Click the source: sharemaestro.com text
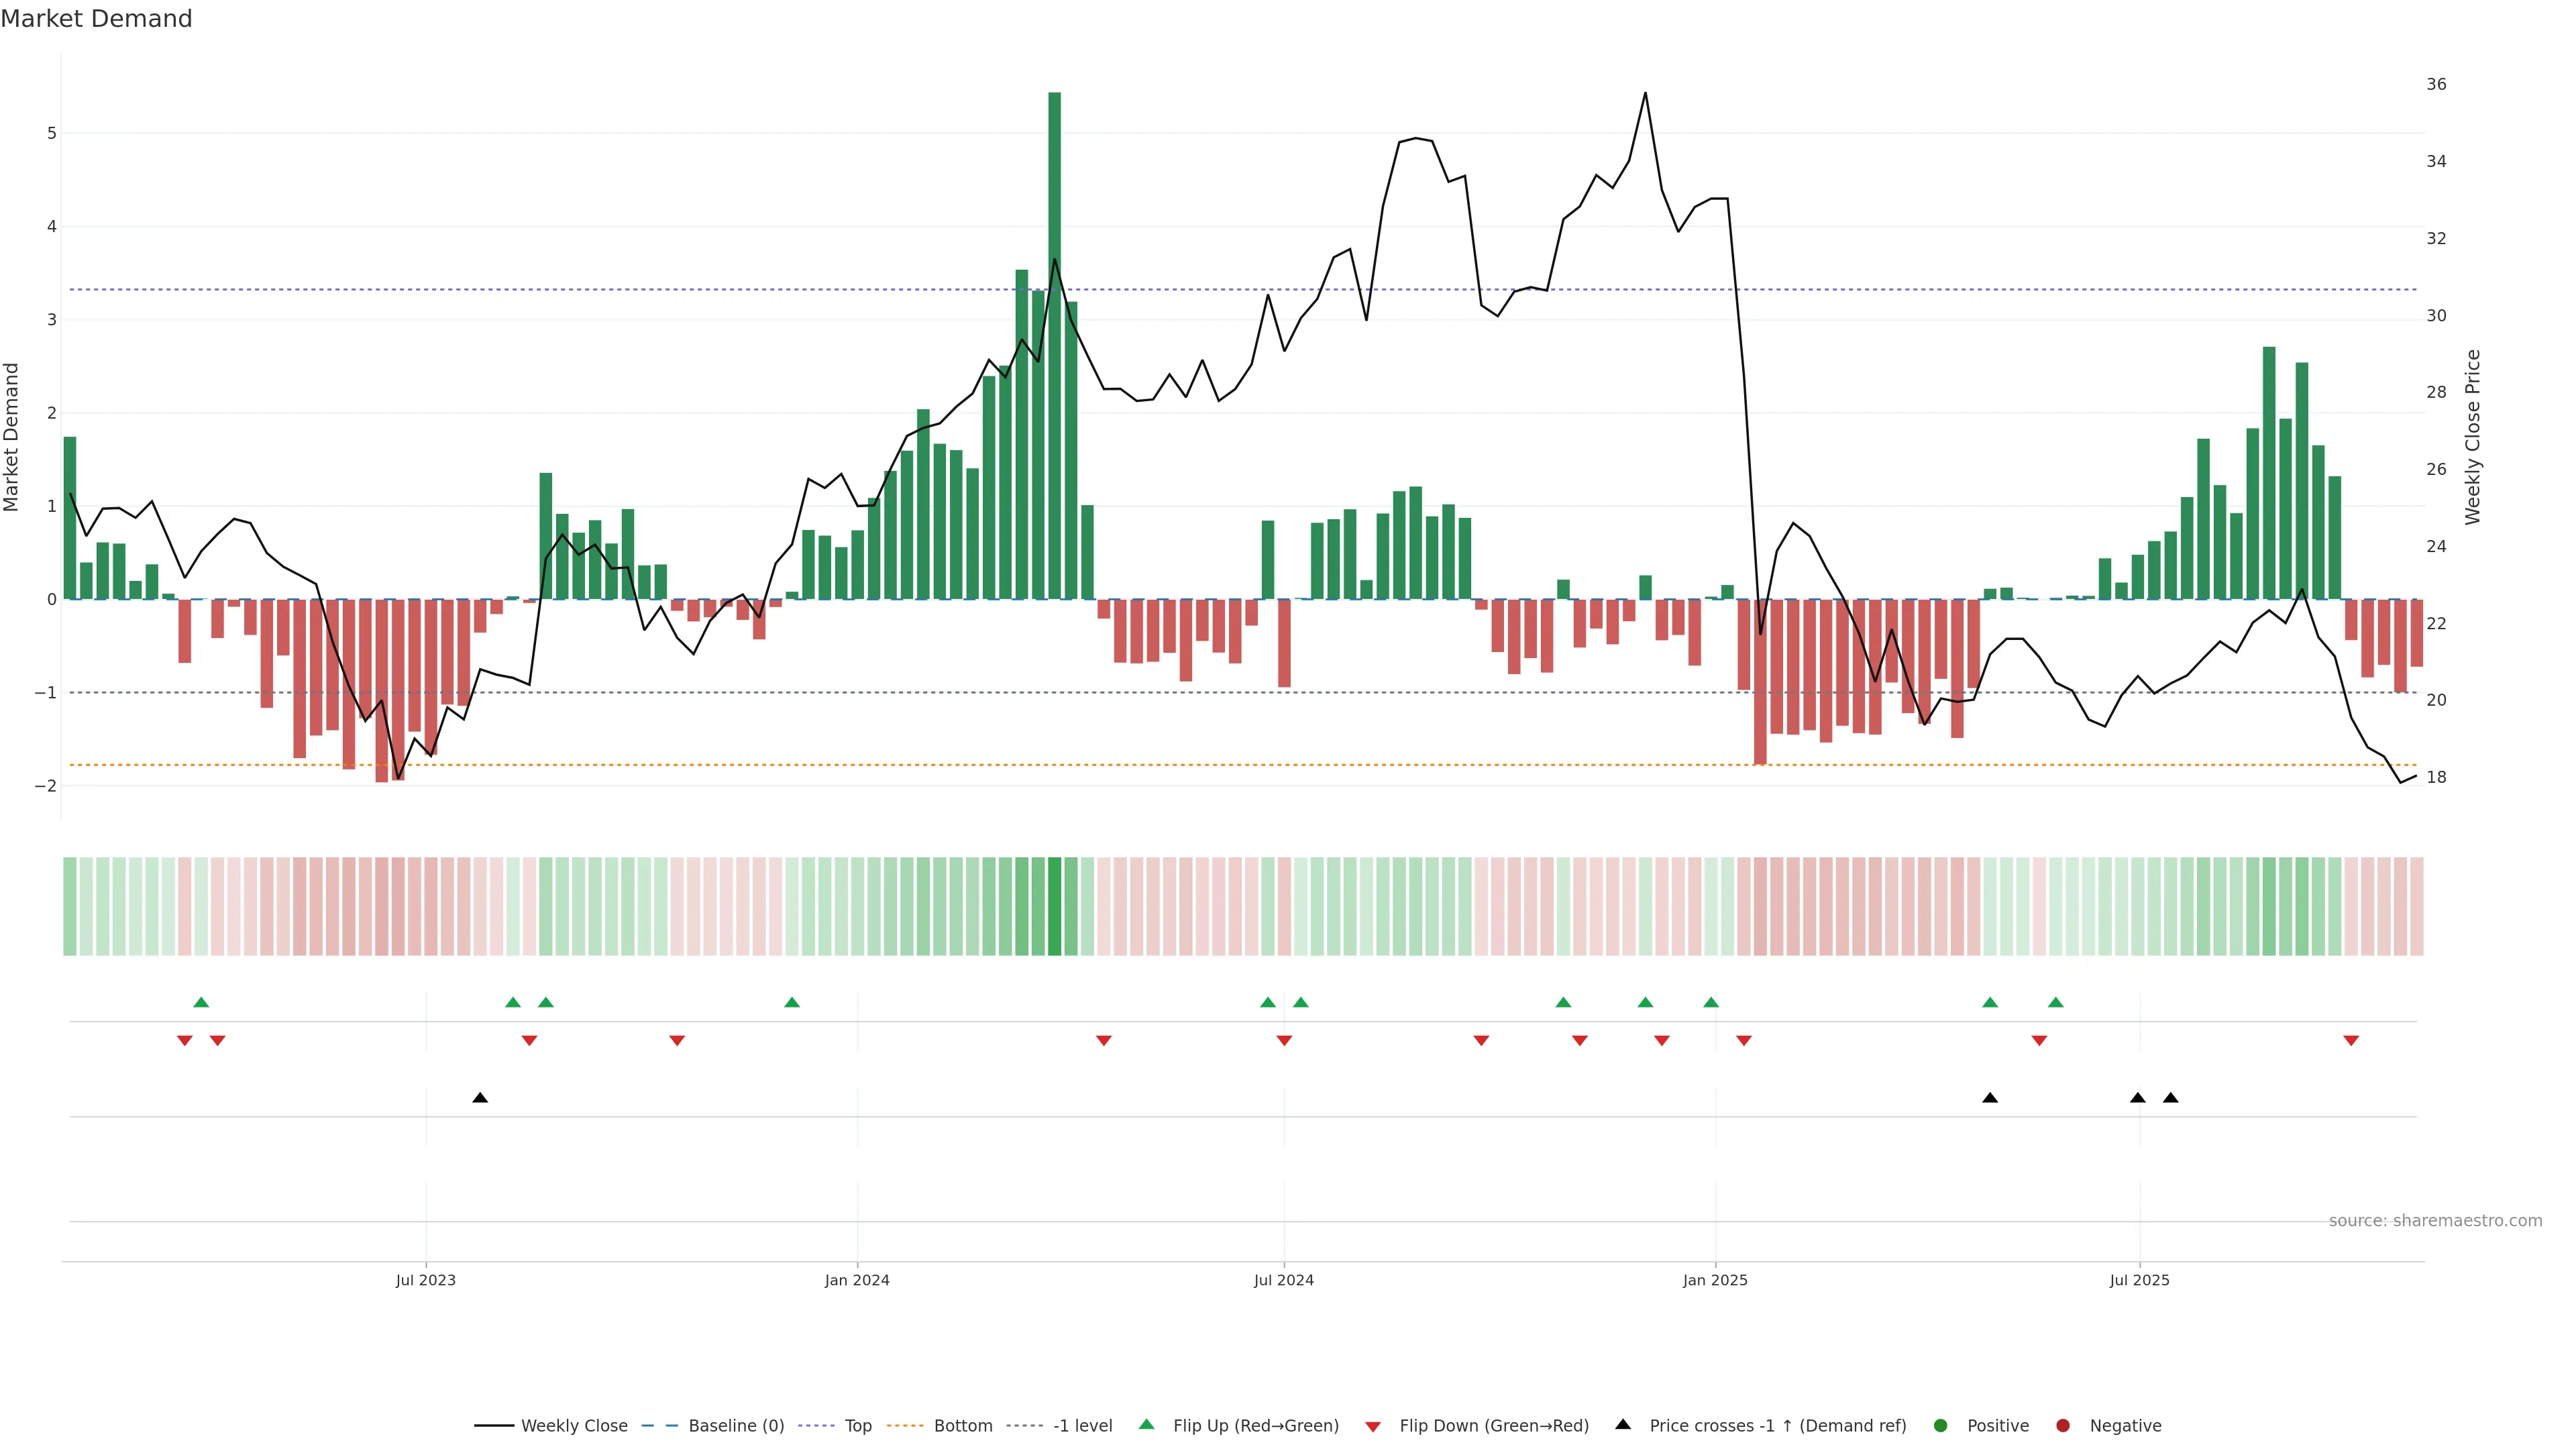The height and width of the screenshot is (1449, 2576). pyautogui.click(x=2435, y=1220)
